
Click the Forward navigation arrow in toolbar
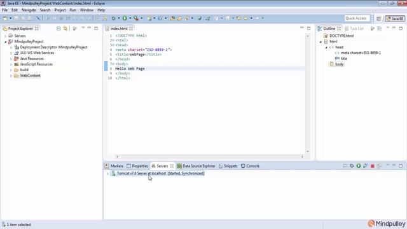[x=257, y=18]
